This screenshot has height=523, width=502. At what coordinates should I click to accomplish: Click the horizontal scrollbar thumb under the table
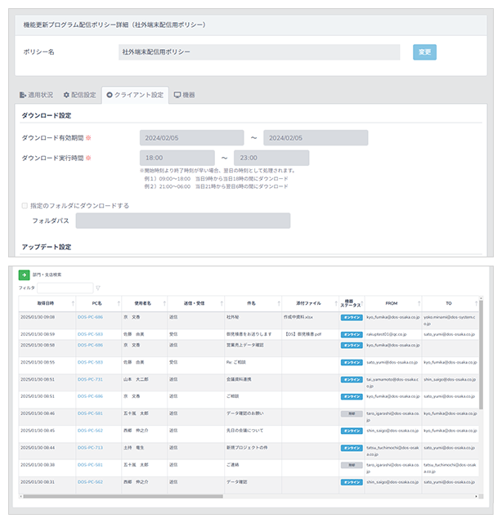[123, 496]
